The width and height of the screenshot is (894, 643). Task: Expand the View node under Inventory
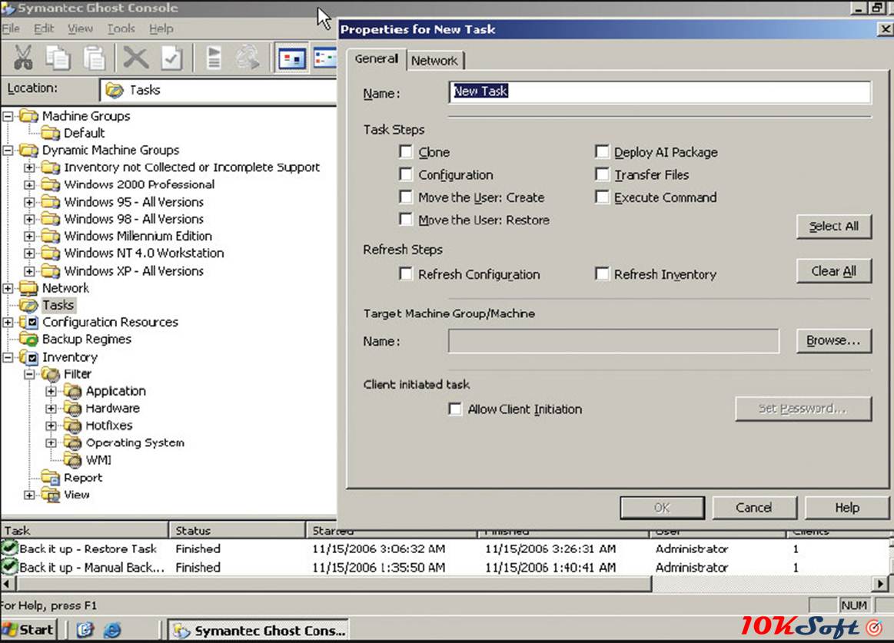click(x=29, y=495)
